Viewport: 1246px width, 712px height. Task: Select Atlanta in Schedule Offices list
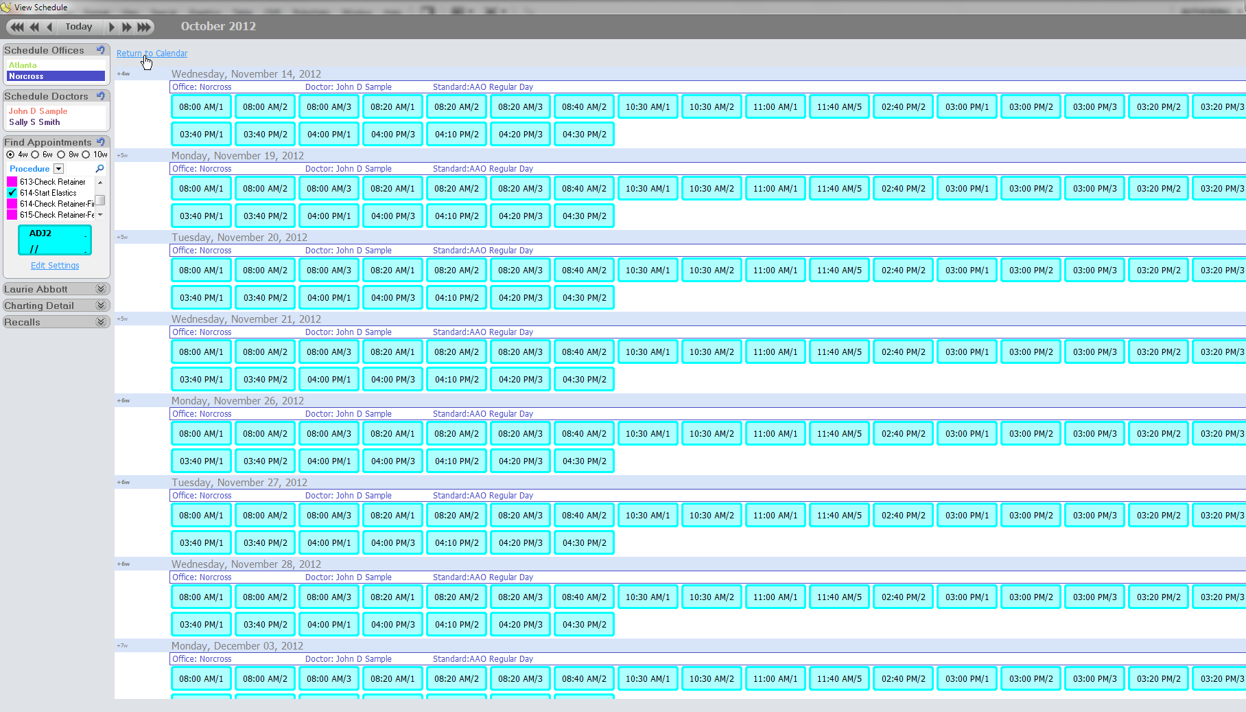coord(23,65)
